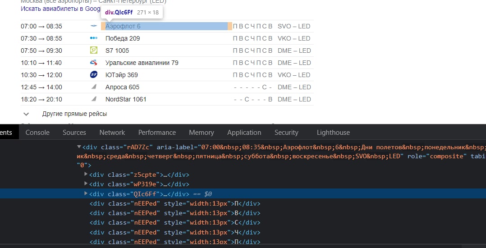This screenshot has height=248, width=486.
Task: Click the 07:30 → 08:55 flight time
Action: 41,38
